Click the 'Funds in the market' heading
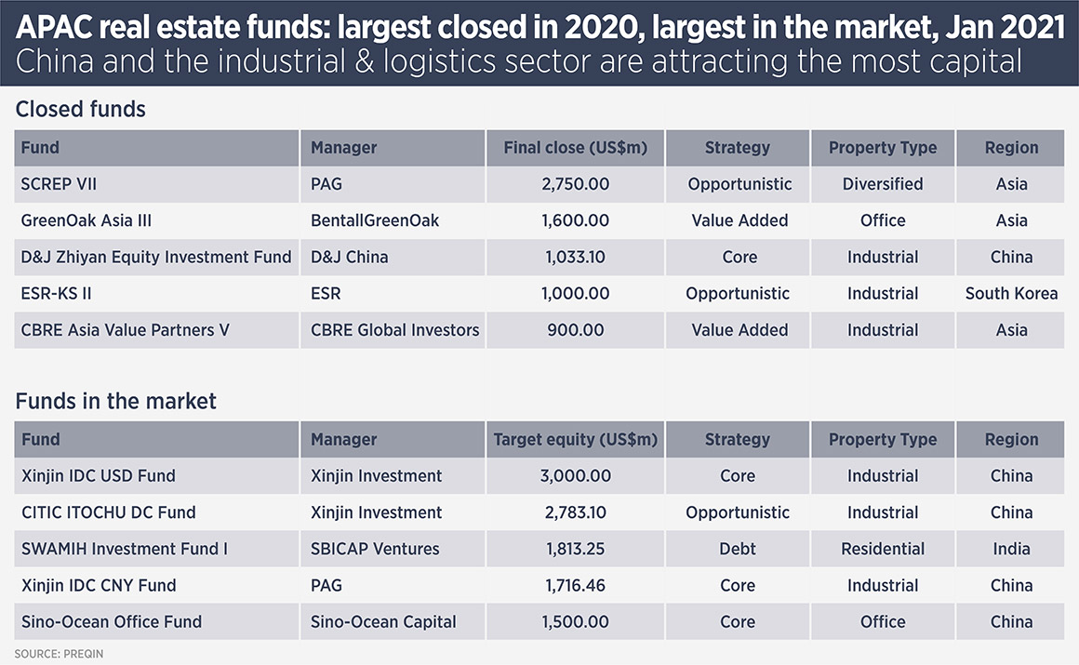Viewport: 1079px width, 665px height. tap(116, 402)
